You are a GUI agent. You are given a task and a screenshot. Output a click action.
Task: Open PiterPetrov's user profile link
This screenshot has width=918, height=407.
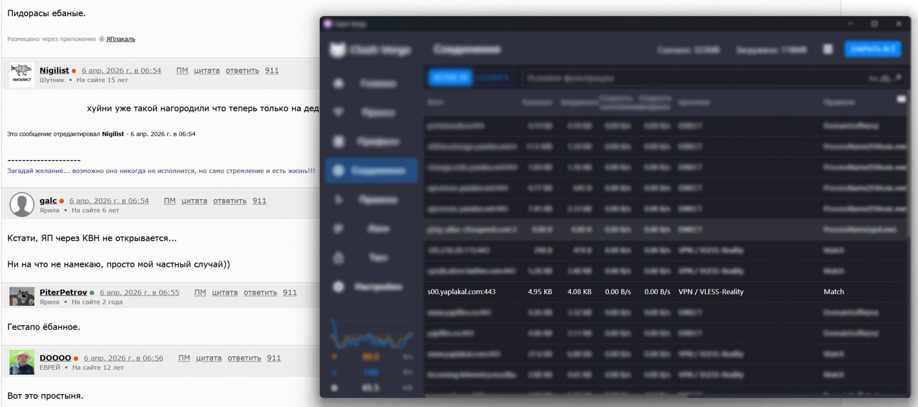[x=64, y=293]
